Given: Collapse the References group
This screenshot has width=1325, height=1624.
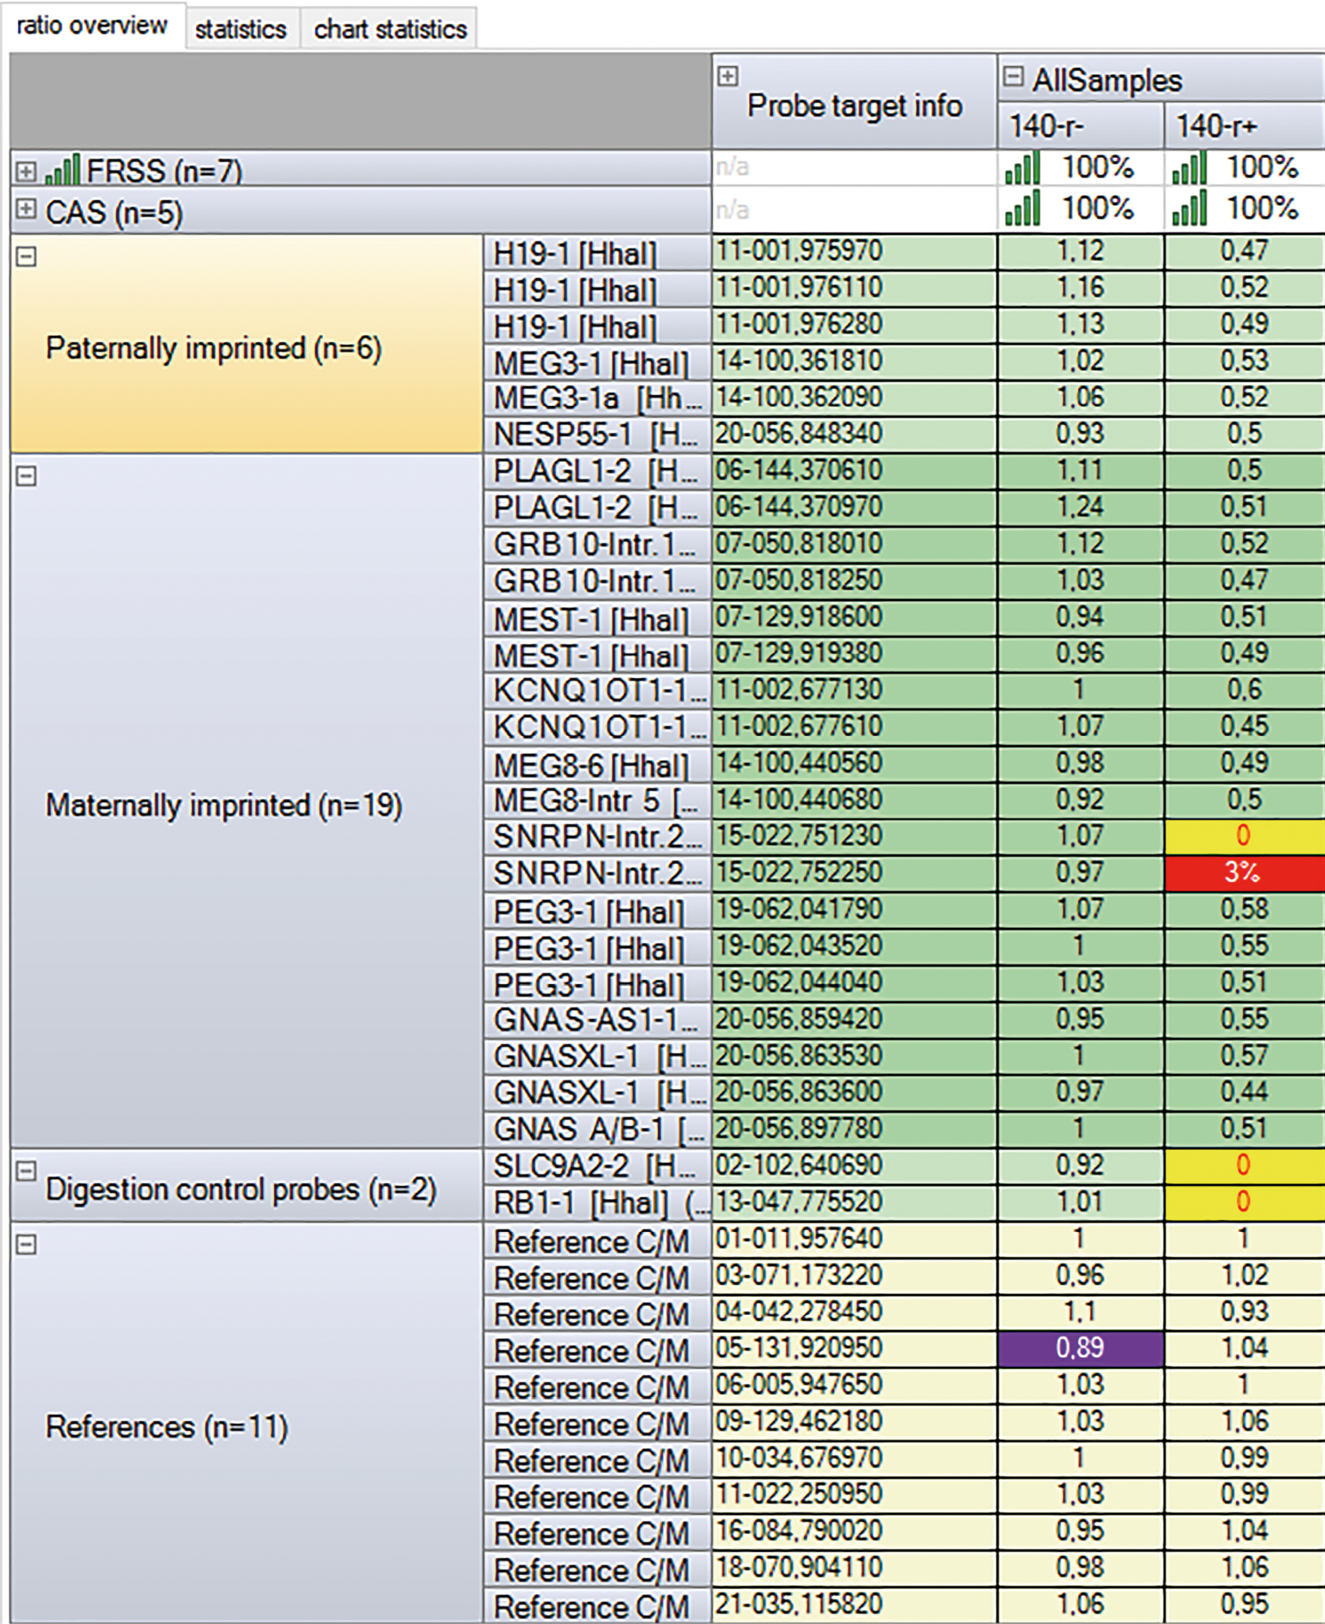Looking at the screenshot, I should 26,1244.
